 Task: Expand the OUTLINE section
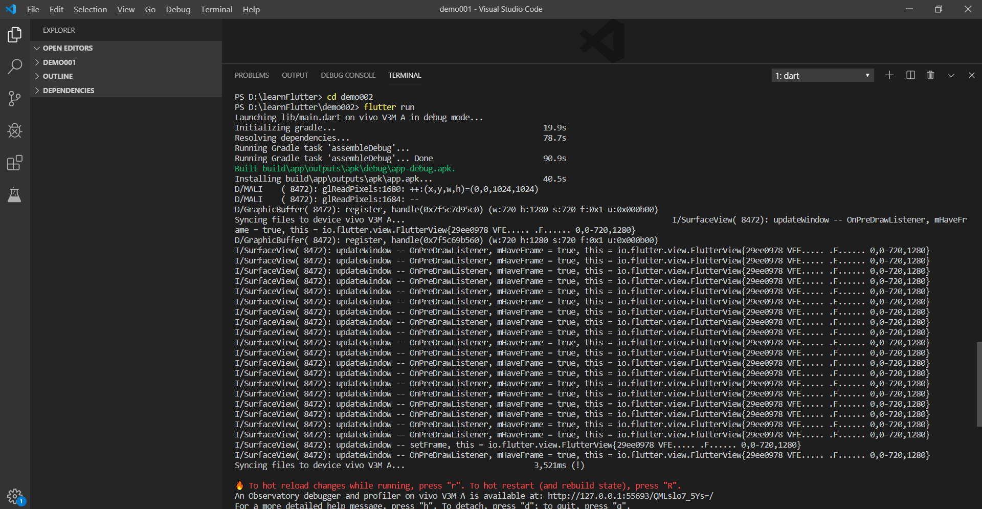click(x=126, y=76)
